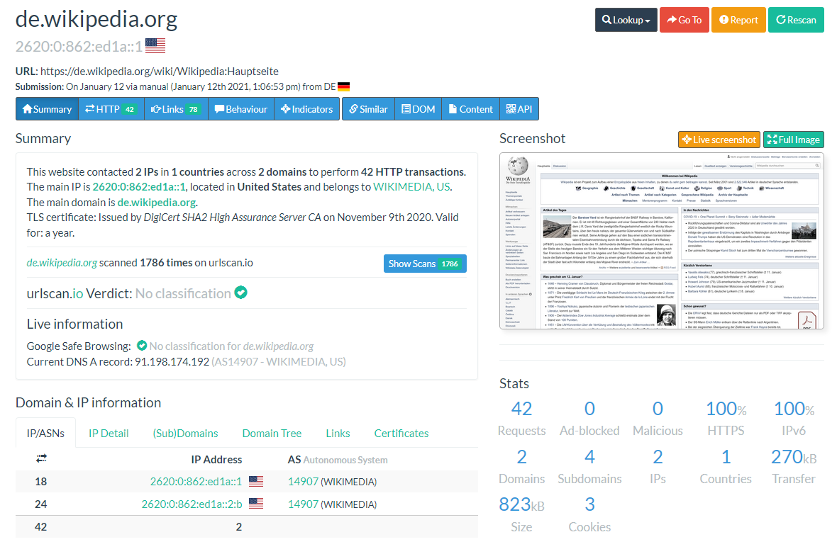Click the green Rescan button

tap(796, 20)
